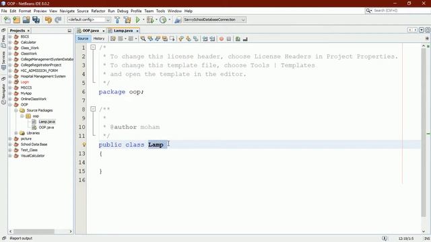Open Debug Project dropdown arrow
Screen dimensions: 431x242
pos(156,19)
